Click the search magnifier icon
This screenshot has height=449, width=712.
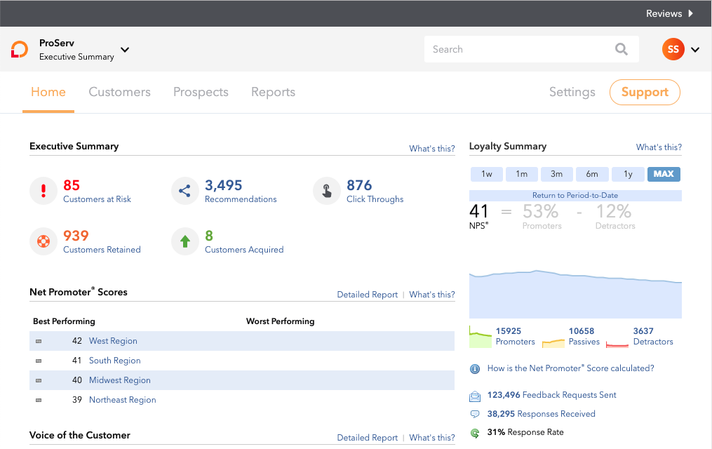click(x=622, y=49)
